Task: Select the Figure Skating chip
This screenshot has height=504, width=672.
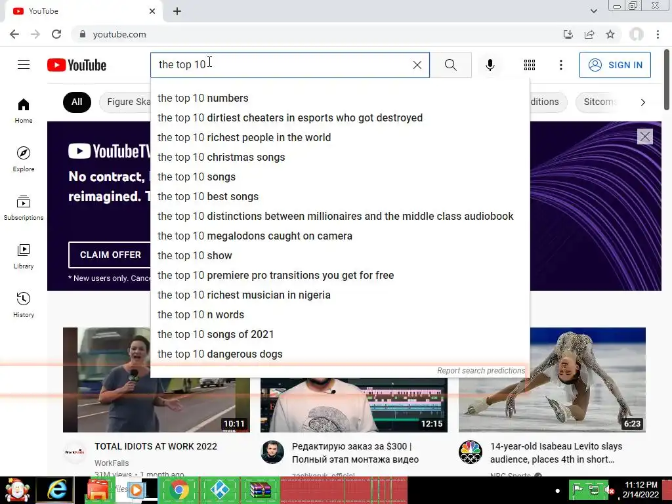Action: pyautogui.click(x=125, y=102)
